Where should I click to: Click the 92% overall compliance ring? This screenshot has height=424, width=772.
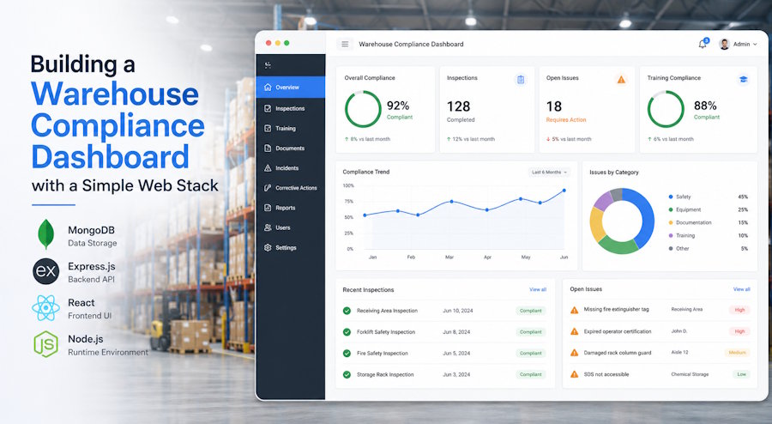(363, 109)
